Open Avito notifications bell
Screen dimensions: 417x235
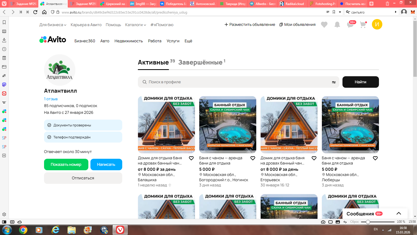[x=337, y=25]
